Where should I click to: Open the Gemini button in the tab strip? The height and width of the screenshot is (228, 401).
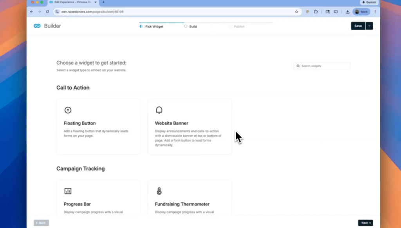369,2
